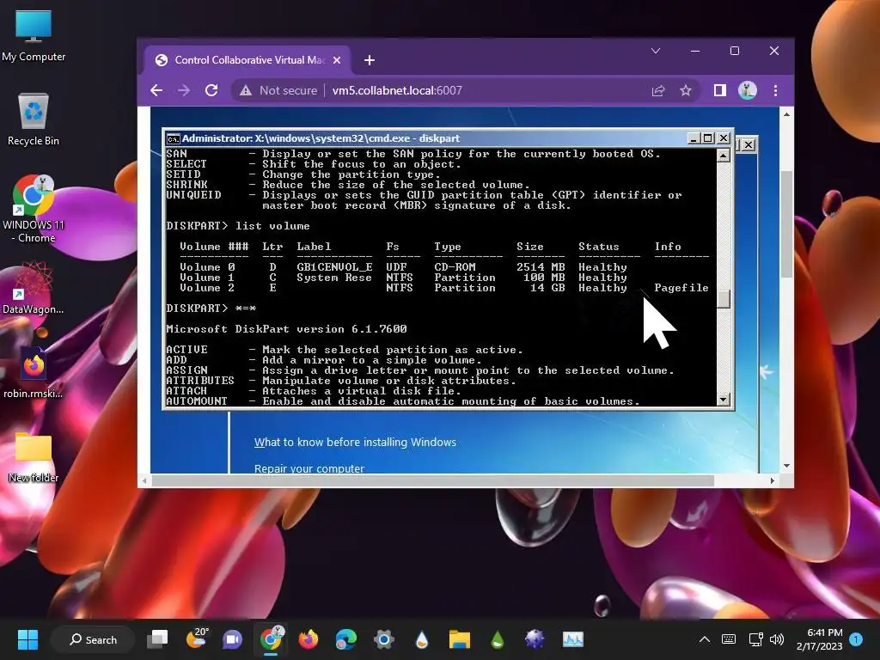The height and width of the screenshot is (660, 880).
Task: Click the taskbar Search box
Action: point(93,639)
